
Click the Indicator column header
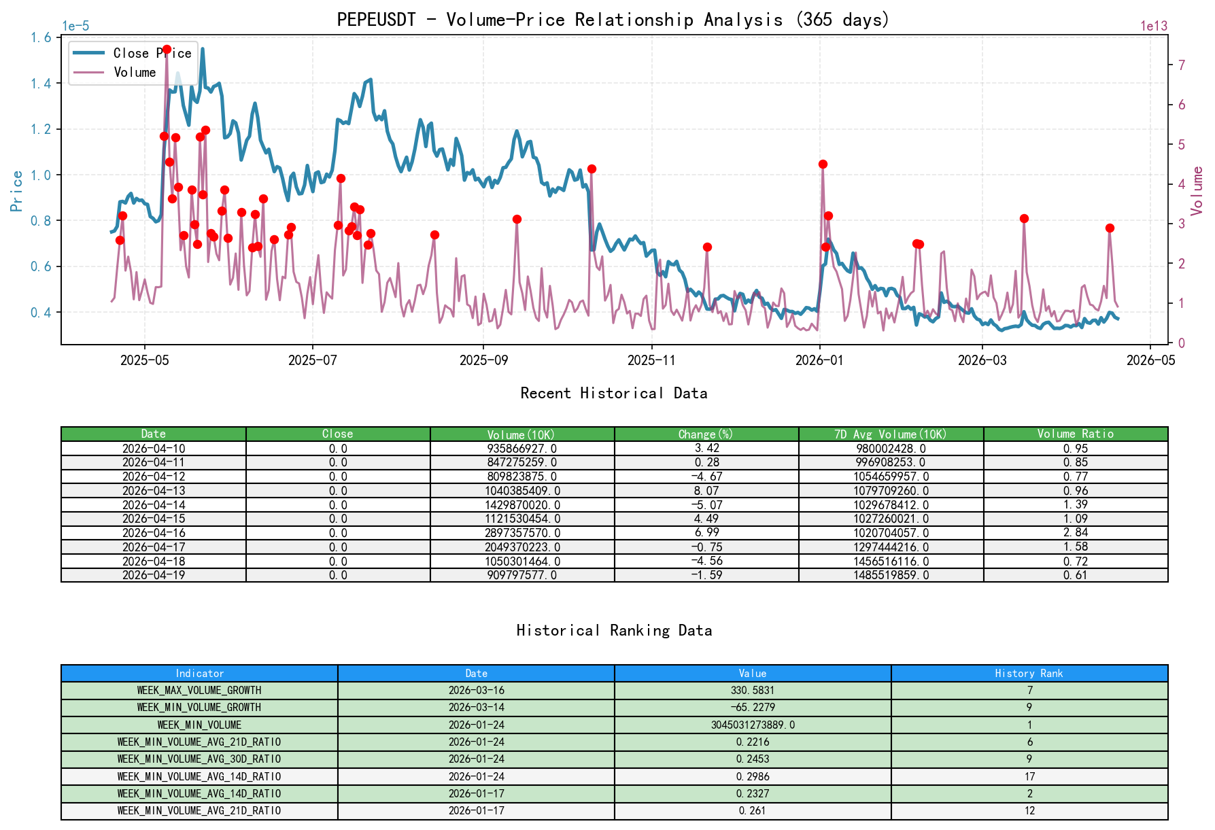click(199, 674)
